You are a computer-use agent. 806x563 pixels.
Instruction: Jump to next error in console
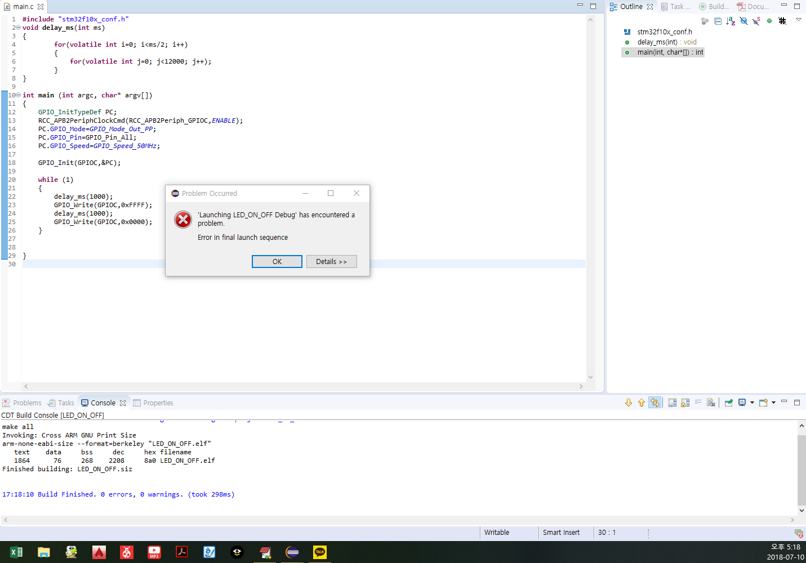tap(629, 403)
